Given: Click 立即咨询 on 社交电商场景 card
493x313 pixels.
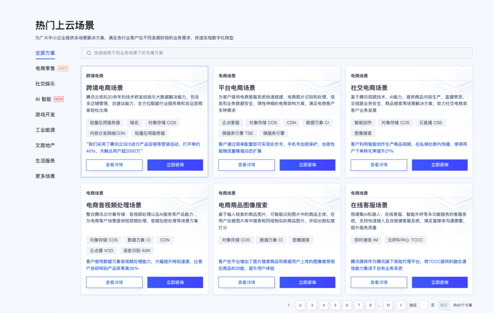Looking at the screenshot, I should (440, 165).
